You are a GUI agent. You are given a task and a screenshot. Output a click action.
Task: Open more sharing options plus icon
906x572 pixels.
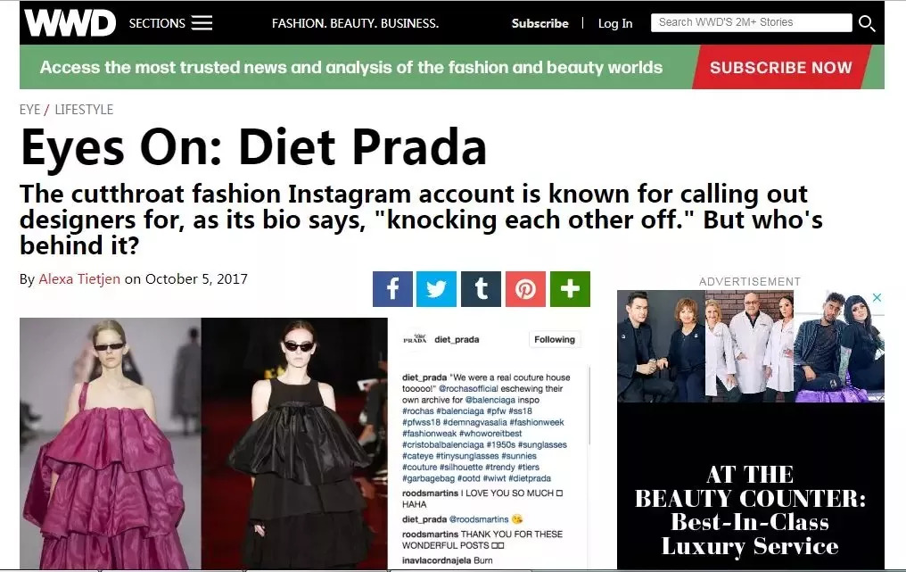570,288
